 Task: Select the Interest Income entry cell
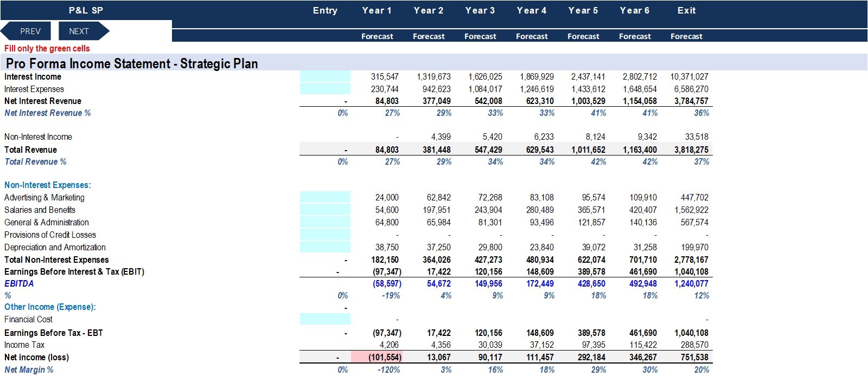click(325, 77)
